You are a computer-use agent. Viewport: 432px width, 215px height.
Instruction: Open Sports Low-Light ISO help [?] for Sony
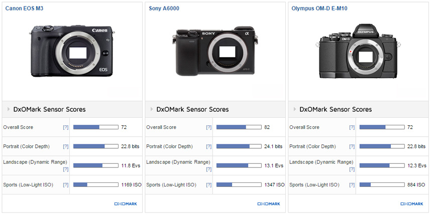[209, 185]
